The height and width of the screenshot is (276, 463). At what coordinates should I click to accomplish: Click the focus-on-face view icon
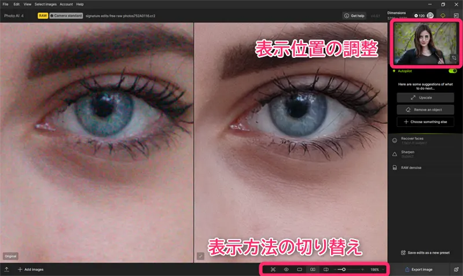click(273, 270)
